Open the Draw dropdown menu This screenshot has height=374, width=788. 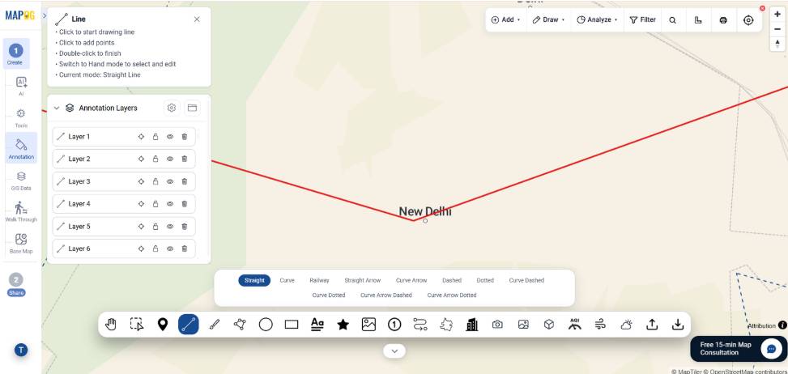point(548,20)
